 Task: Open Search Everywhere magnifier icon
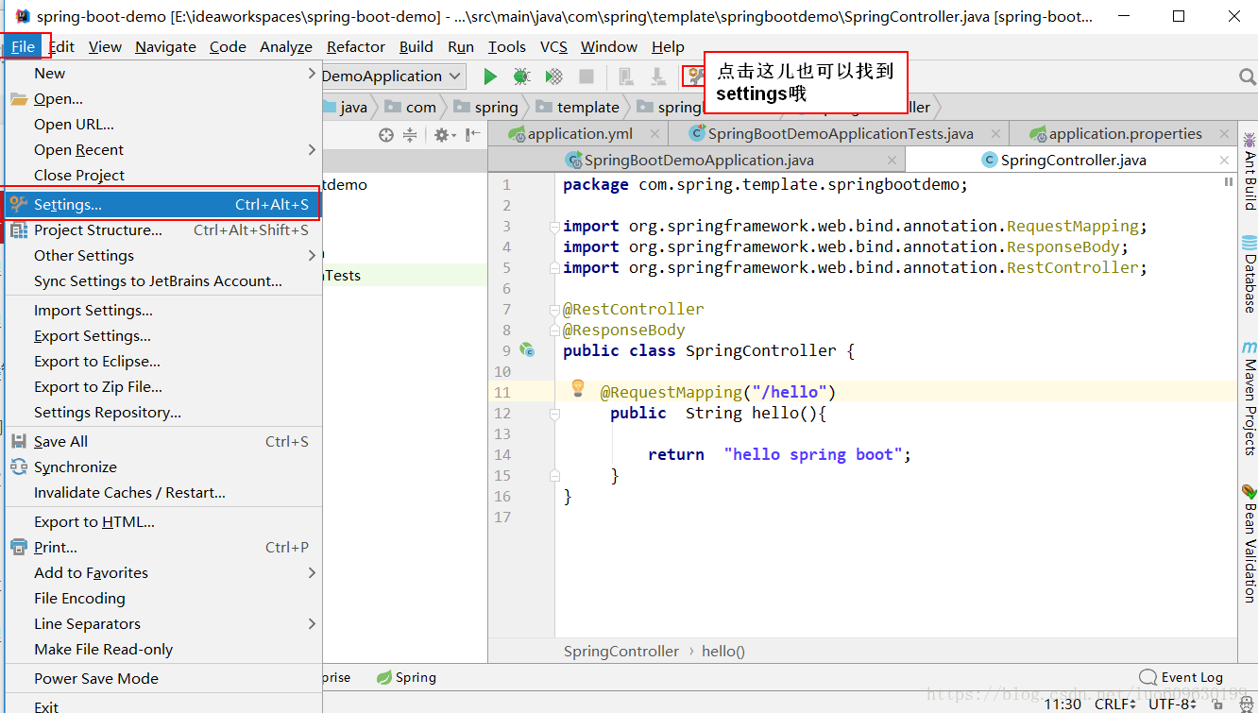point(1247,76)
